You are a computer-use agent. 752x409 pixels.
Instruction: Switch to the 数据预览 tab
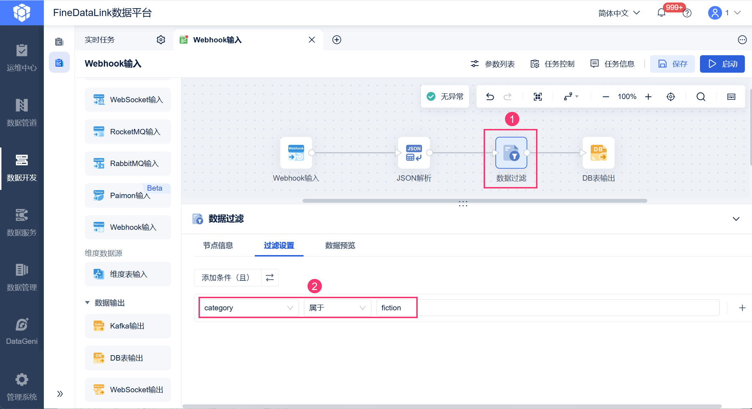(x=340, y=245)
